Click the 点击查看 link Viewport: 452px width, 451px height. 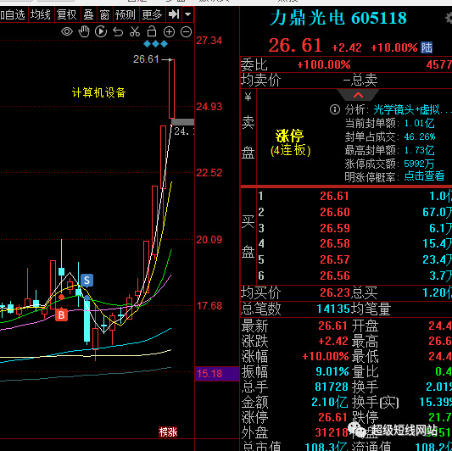[424, 175]
